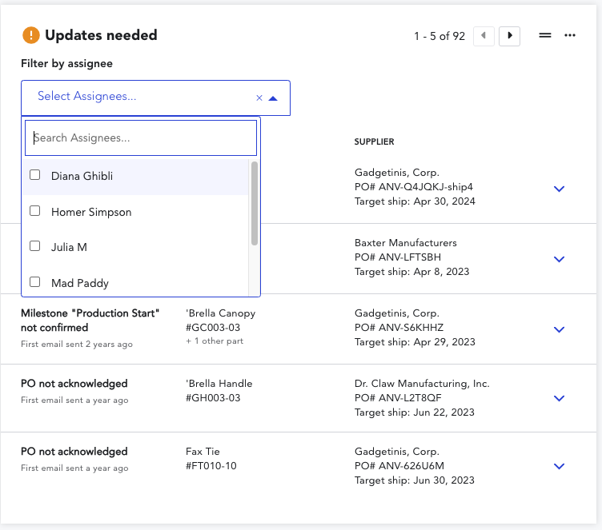
Task: Click Target ship: Jun 22, 2023
Action: tap(414, 412)
